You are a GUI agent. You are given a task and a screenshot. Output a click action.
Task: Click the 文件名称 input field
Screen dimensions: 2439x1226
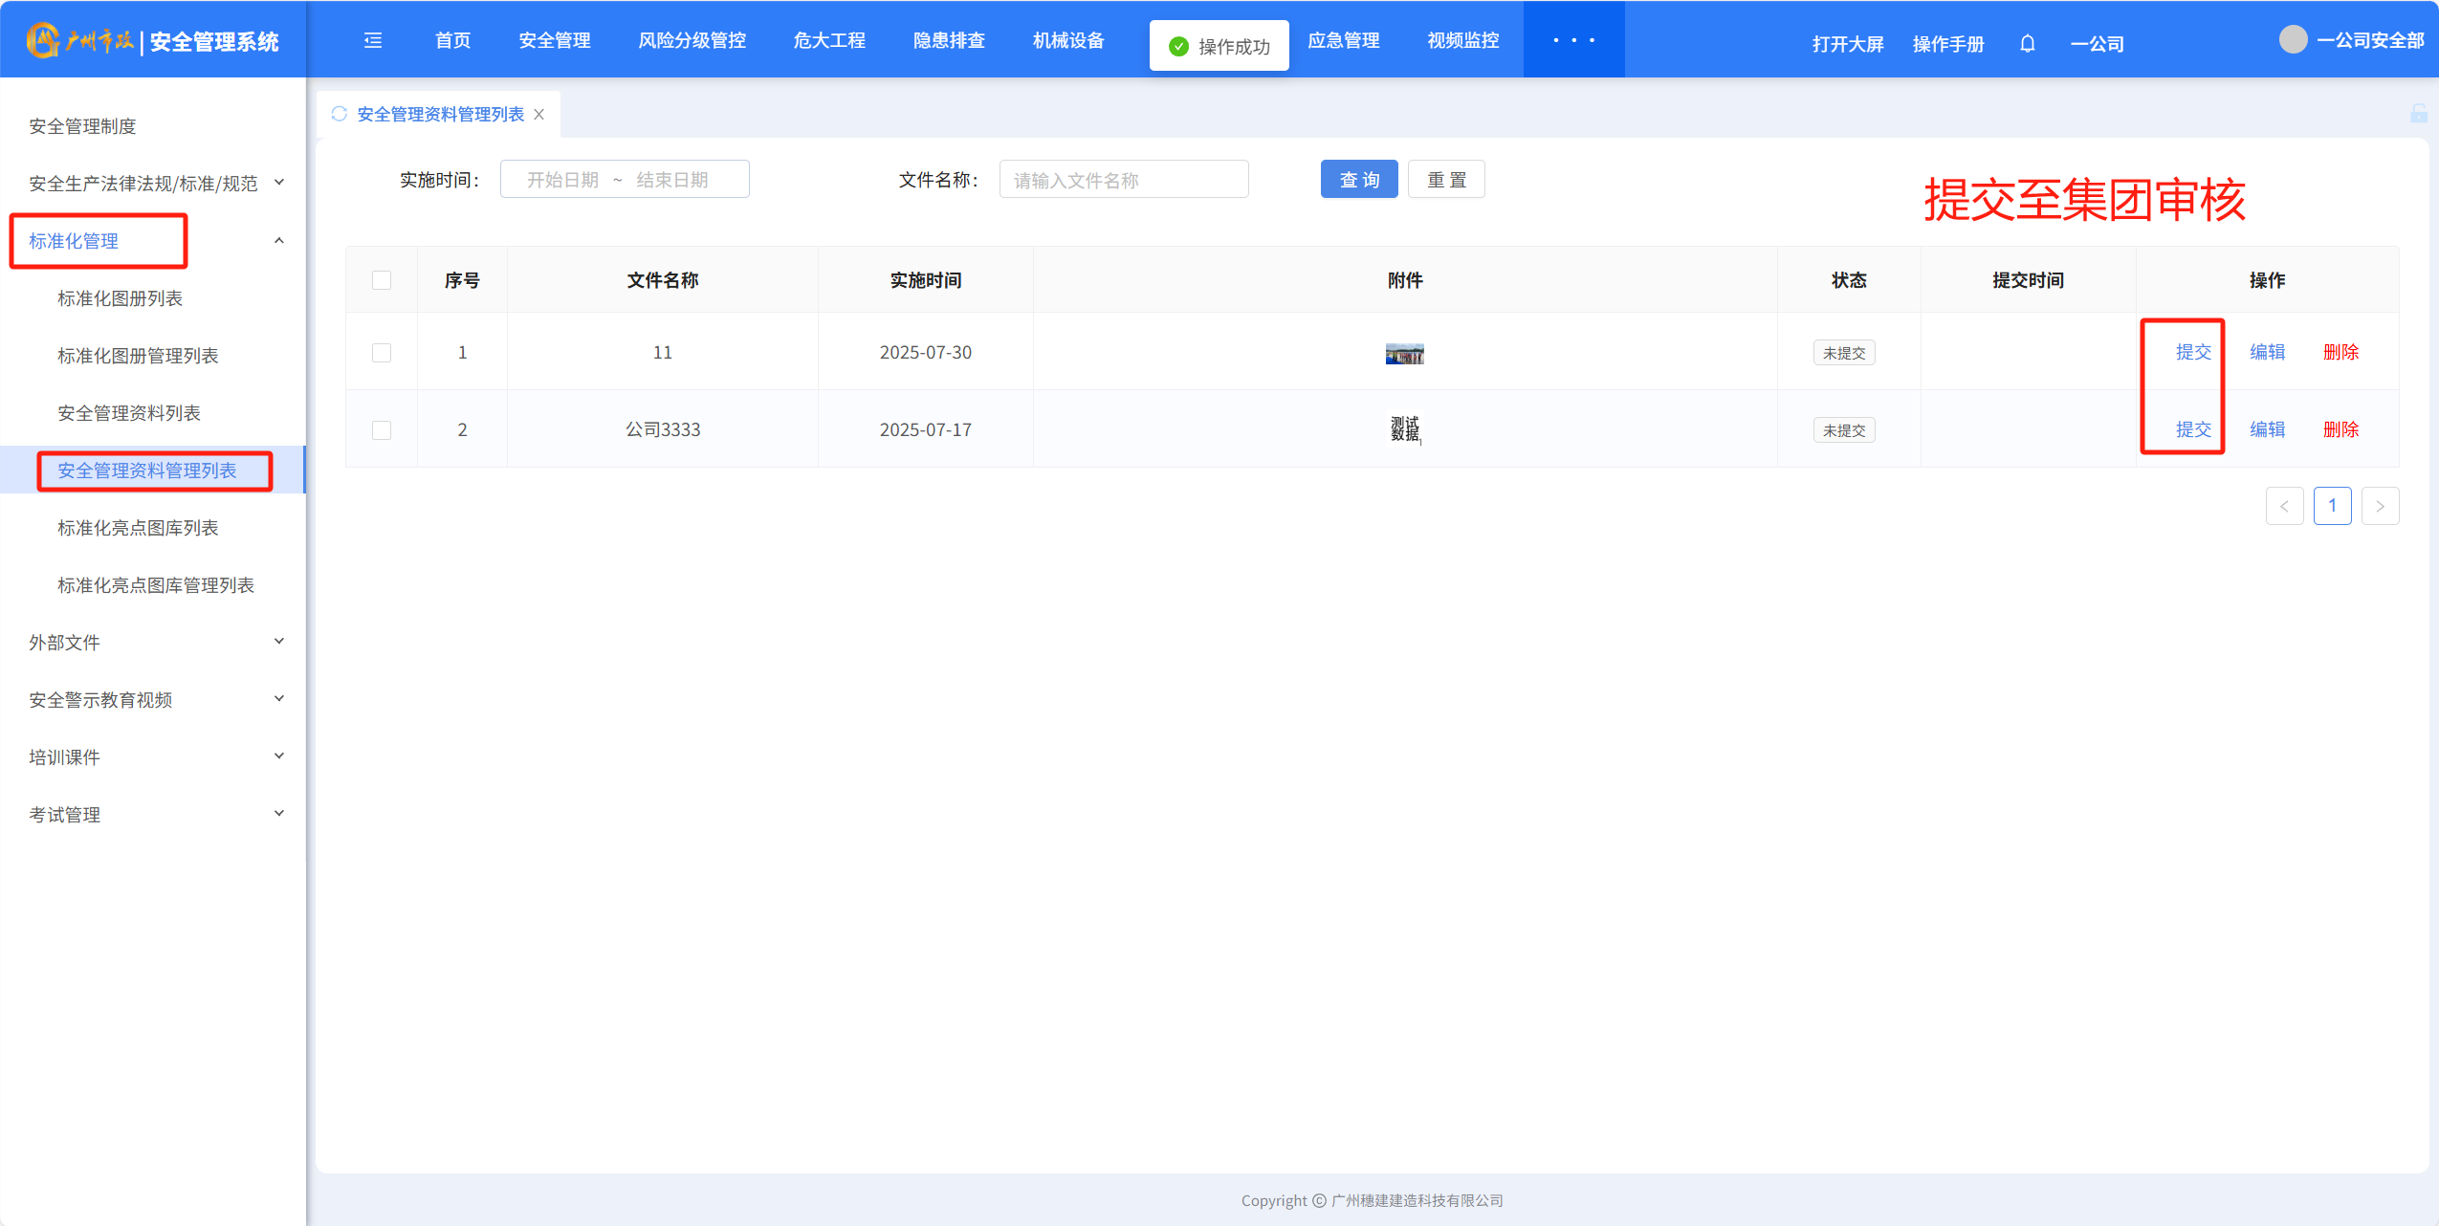point(1123,180)
